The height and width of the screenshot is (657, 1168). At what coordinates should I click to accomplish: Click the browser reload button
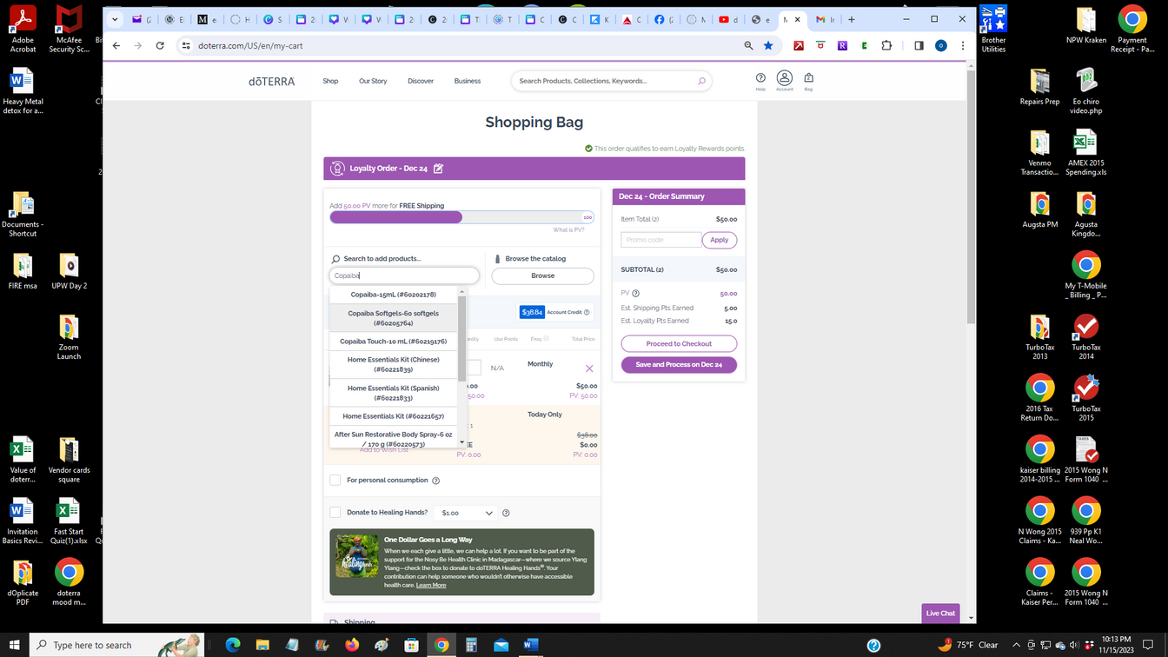(160, 45)
